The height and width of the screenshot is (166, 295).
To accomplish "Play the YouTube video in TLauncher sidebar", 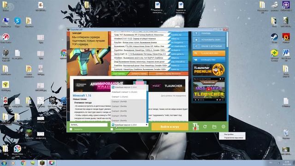I will coord(209,89).
